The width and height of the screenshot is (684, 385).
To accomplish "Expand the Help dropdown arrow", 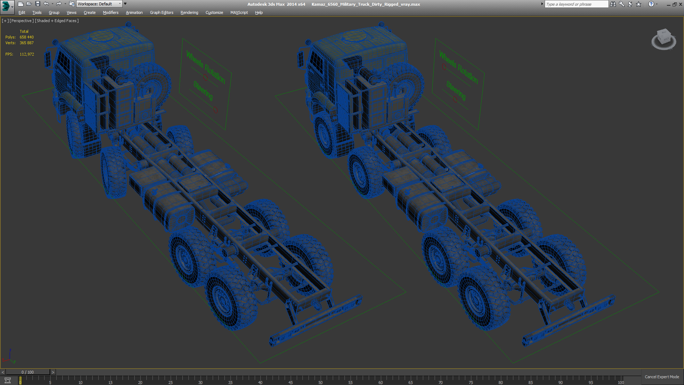I will 657,4.
